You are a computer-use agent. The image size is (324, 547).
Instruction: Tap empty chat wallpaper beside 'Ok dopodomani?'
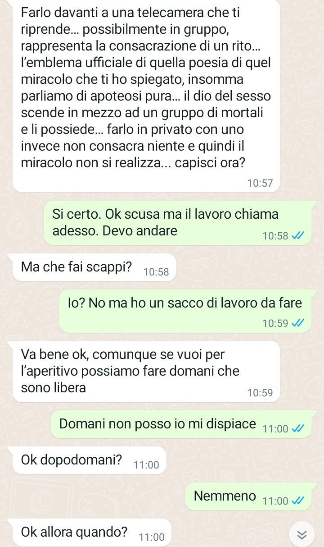coord(243,461)
